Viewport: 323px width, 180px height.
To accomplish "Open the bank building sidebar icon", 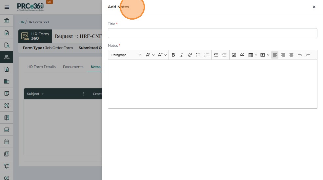I will pos(7,21).
